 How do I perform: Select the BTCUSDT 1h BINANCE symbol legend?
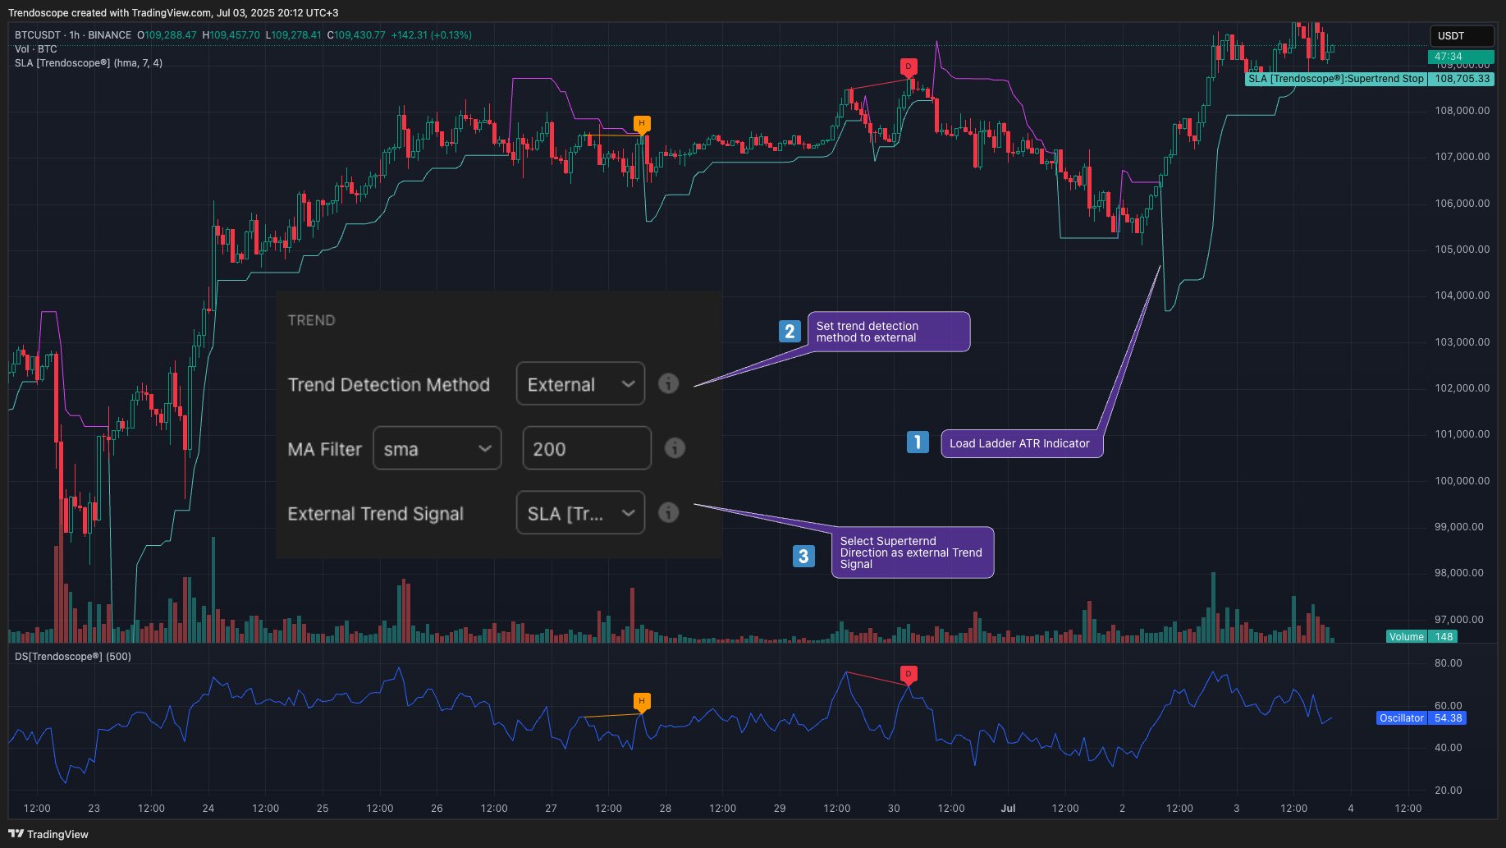point(73,35)
